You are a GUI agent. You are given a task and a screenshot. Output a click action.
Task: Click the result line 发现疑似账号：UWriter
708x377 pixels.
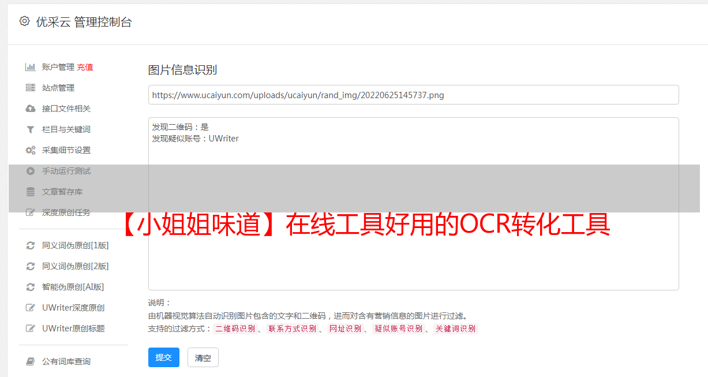[195, 139]
